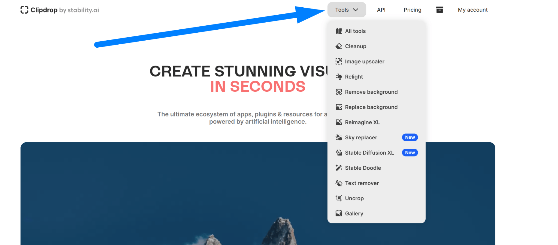Open the Pricing page
This screenshot has height=245, width=558.
tap(412, 10)
